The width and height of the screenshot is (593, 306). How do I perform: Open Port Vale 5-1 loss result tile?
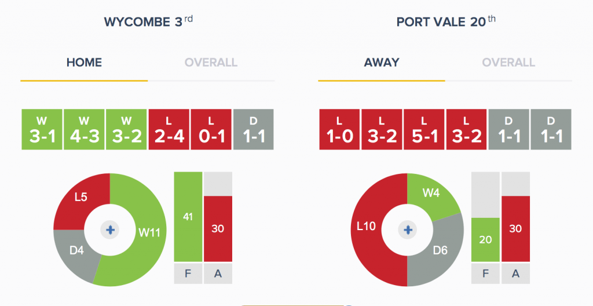click(424, 129)
